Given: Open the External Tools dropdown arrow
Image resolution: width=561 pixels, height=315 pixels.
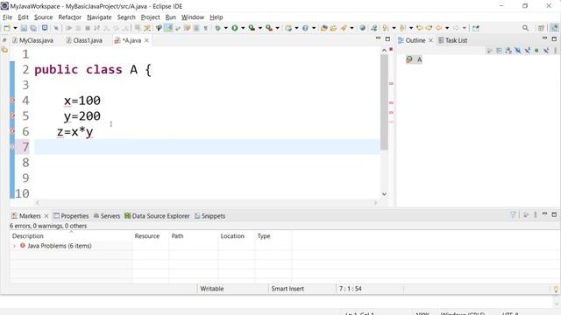Looking at the screenshot, I should pos(277,28).
